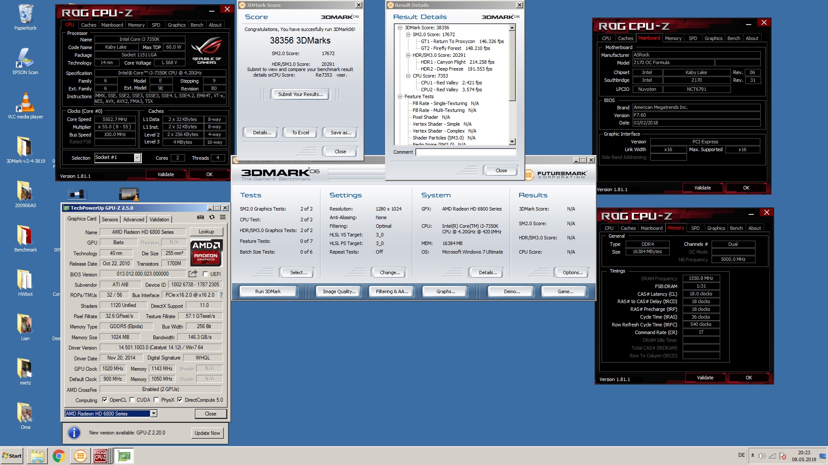Switch to Caches tab in top-left CPU-Z
The image size is (828, 465).
tap(89, 25)
